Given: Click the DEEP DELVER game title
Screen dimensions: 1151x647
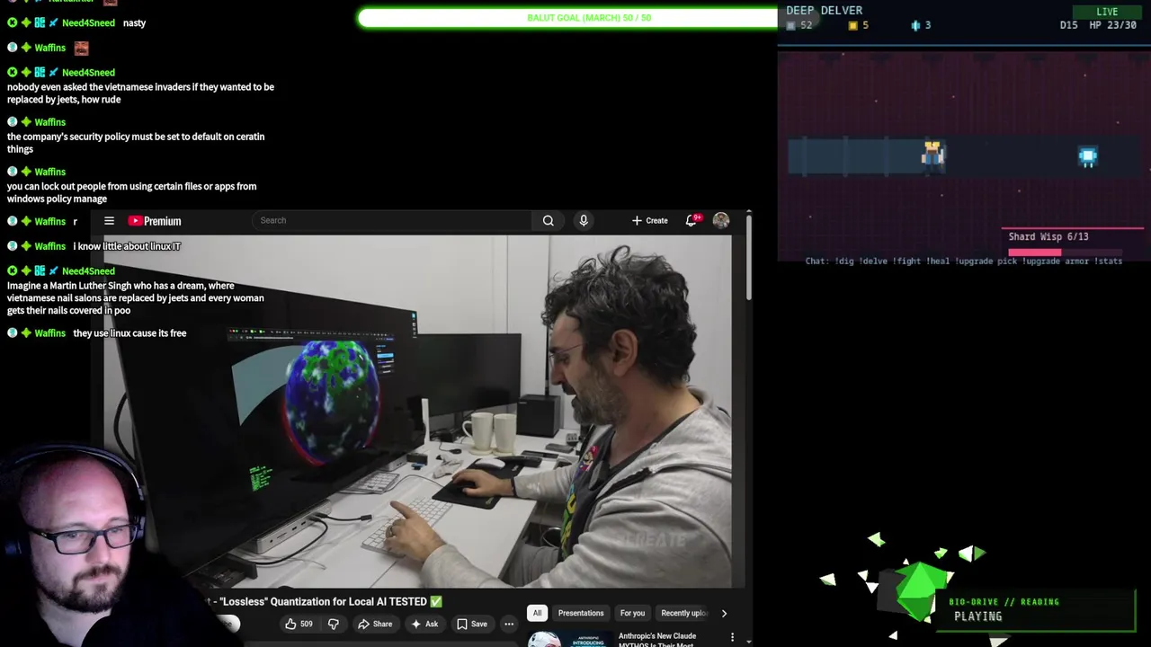Looking at the screenshot, I should tap(824, 10).
